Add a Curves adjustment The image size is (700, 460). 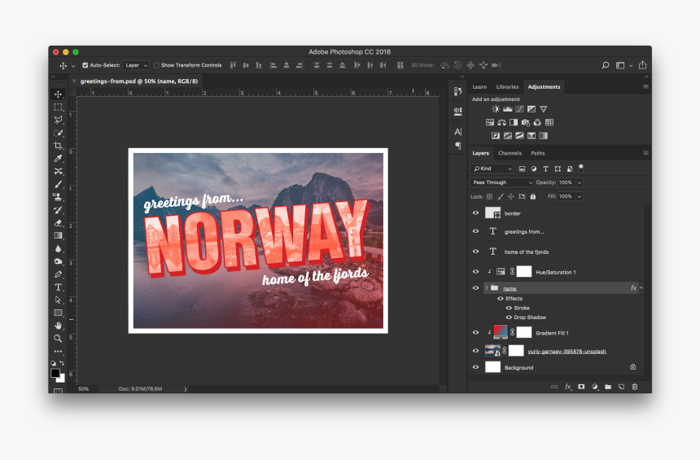point(519,109)
